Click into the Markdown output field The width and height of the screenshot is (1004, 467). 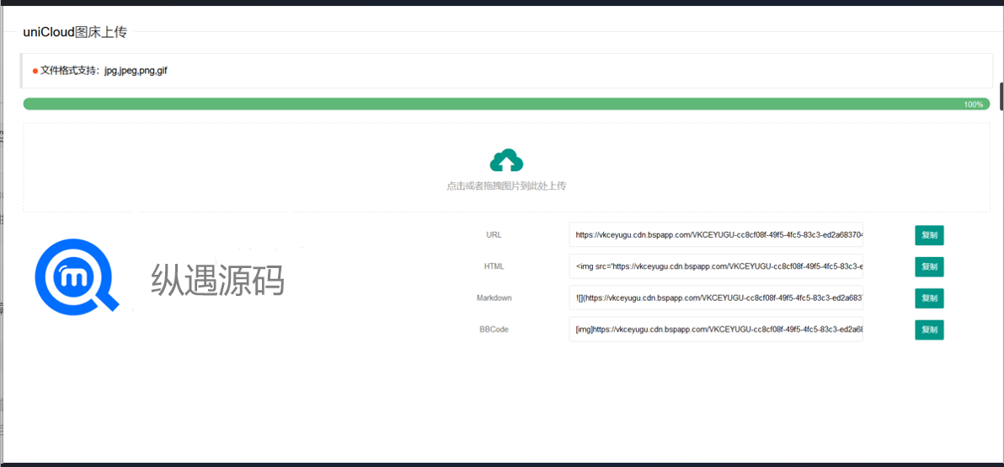(x=716, y=298)
